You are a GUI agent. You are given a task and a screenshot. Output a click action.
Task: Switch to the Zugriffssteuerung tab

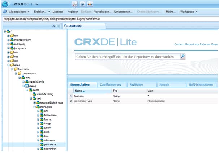tap(112, 84)
